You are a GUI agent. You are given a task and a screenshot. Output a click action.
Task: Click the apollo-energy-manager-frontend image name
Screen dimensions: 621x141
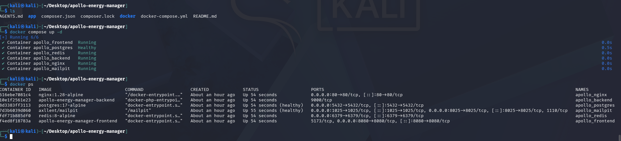(78, 121)
